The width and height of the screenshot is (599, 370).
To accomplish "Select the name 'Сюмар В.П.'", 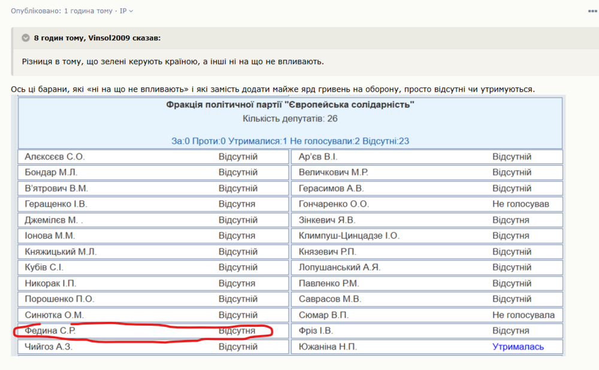I will click(323, 316).
